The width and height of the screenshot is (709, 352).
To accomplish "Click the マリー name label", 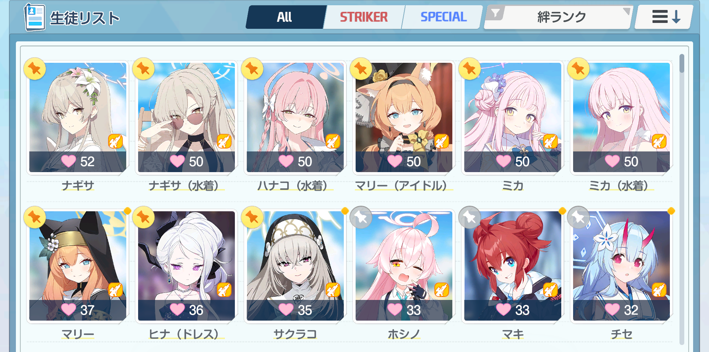I will [78, 334].
